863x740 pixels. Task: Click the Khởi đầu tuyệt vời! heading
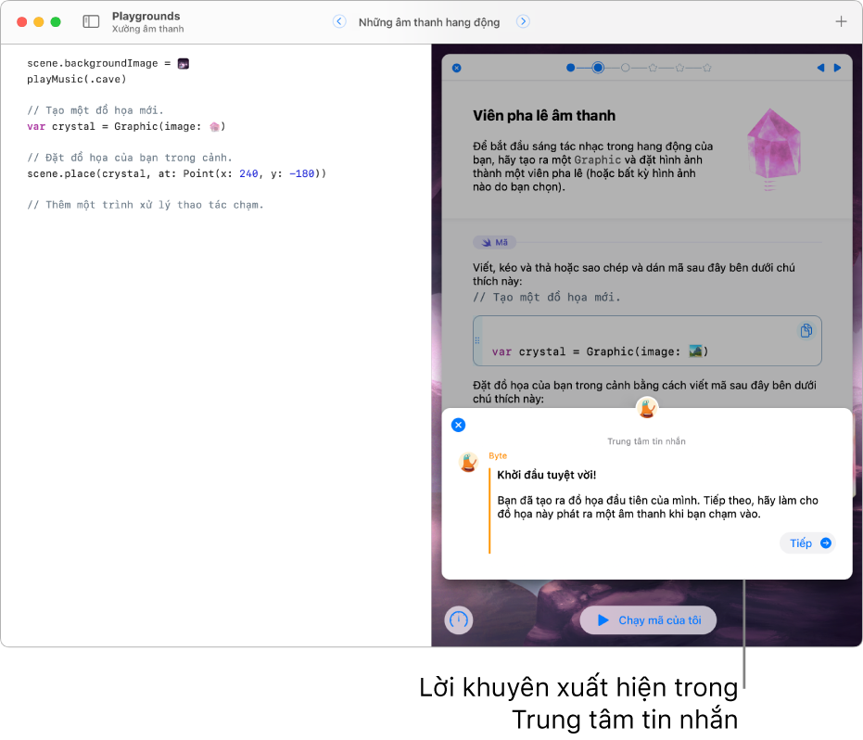point(547,475)
